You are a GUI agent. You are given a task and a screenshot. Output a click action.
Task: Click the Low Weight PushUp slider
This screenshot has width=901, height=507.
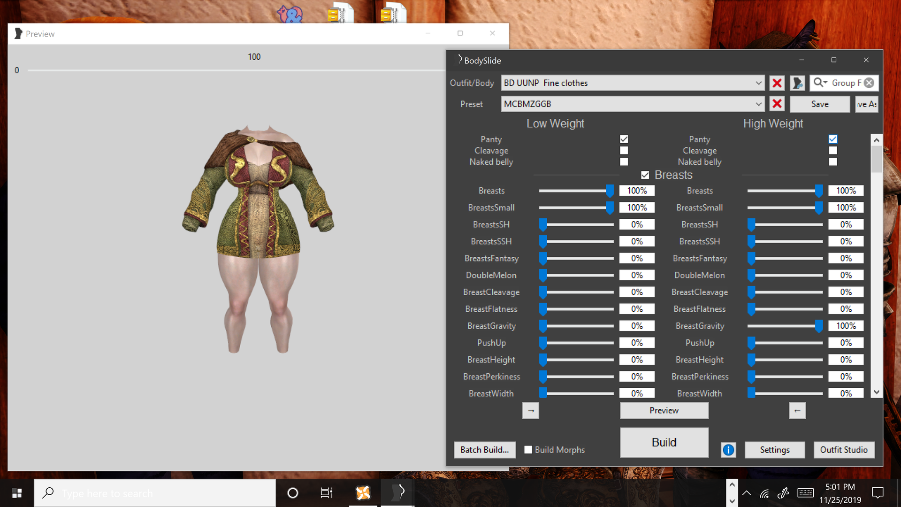[576, 343]
